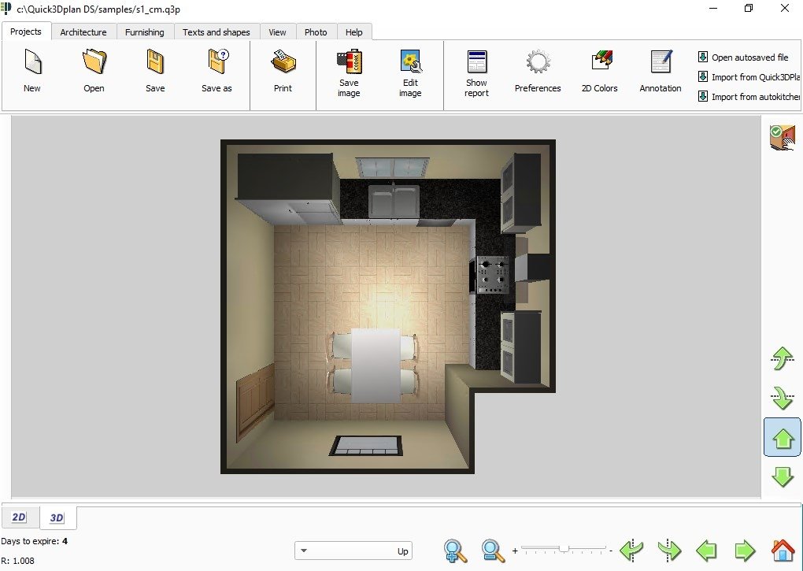Open 2D Colors settings
The height and width of the screenshot is (571, 803).
pyautogui.click(x=600, y=71)
